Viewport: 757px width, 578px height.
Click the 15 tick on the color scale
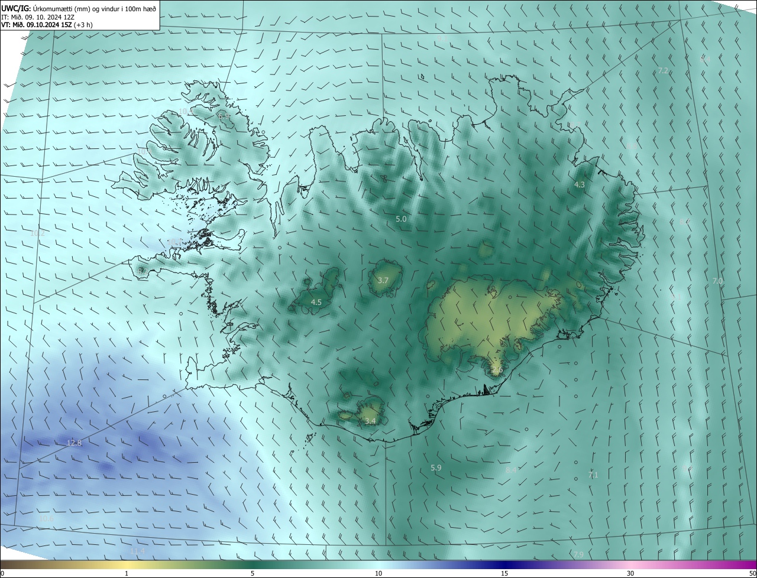click(x=504, y=574)
